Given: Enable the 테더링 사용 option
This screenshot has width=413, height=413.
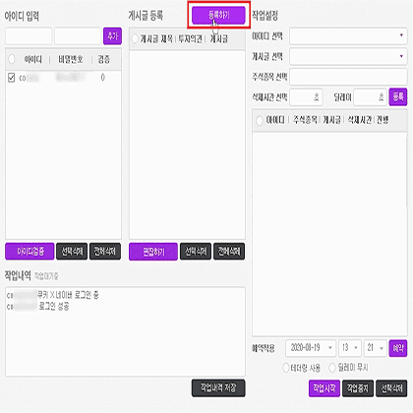Looking at the screenshot, I should tap(286, 368).
